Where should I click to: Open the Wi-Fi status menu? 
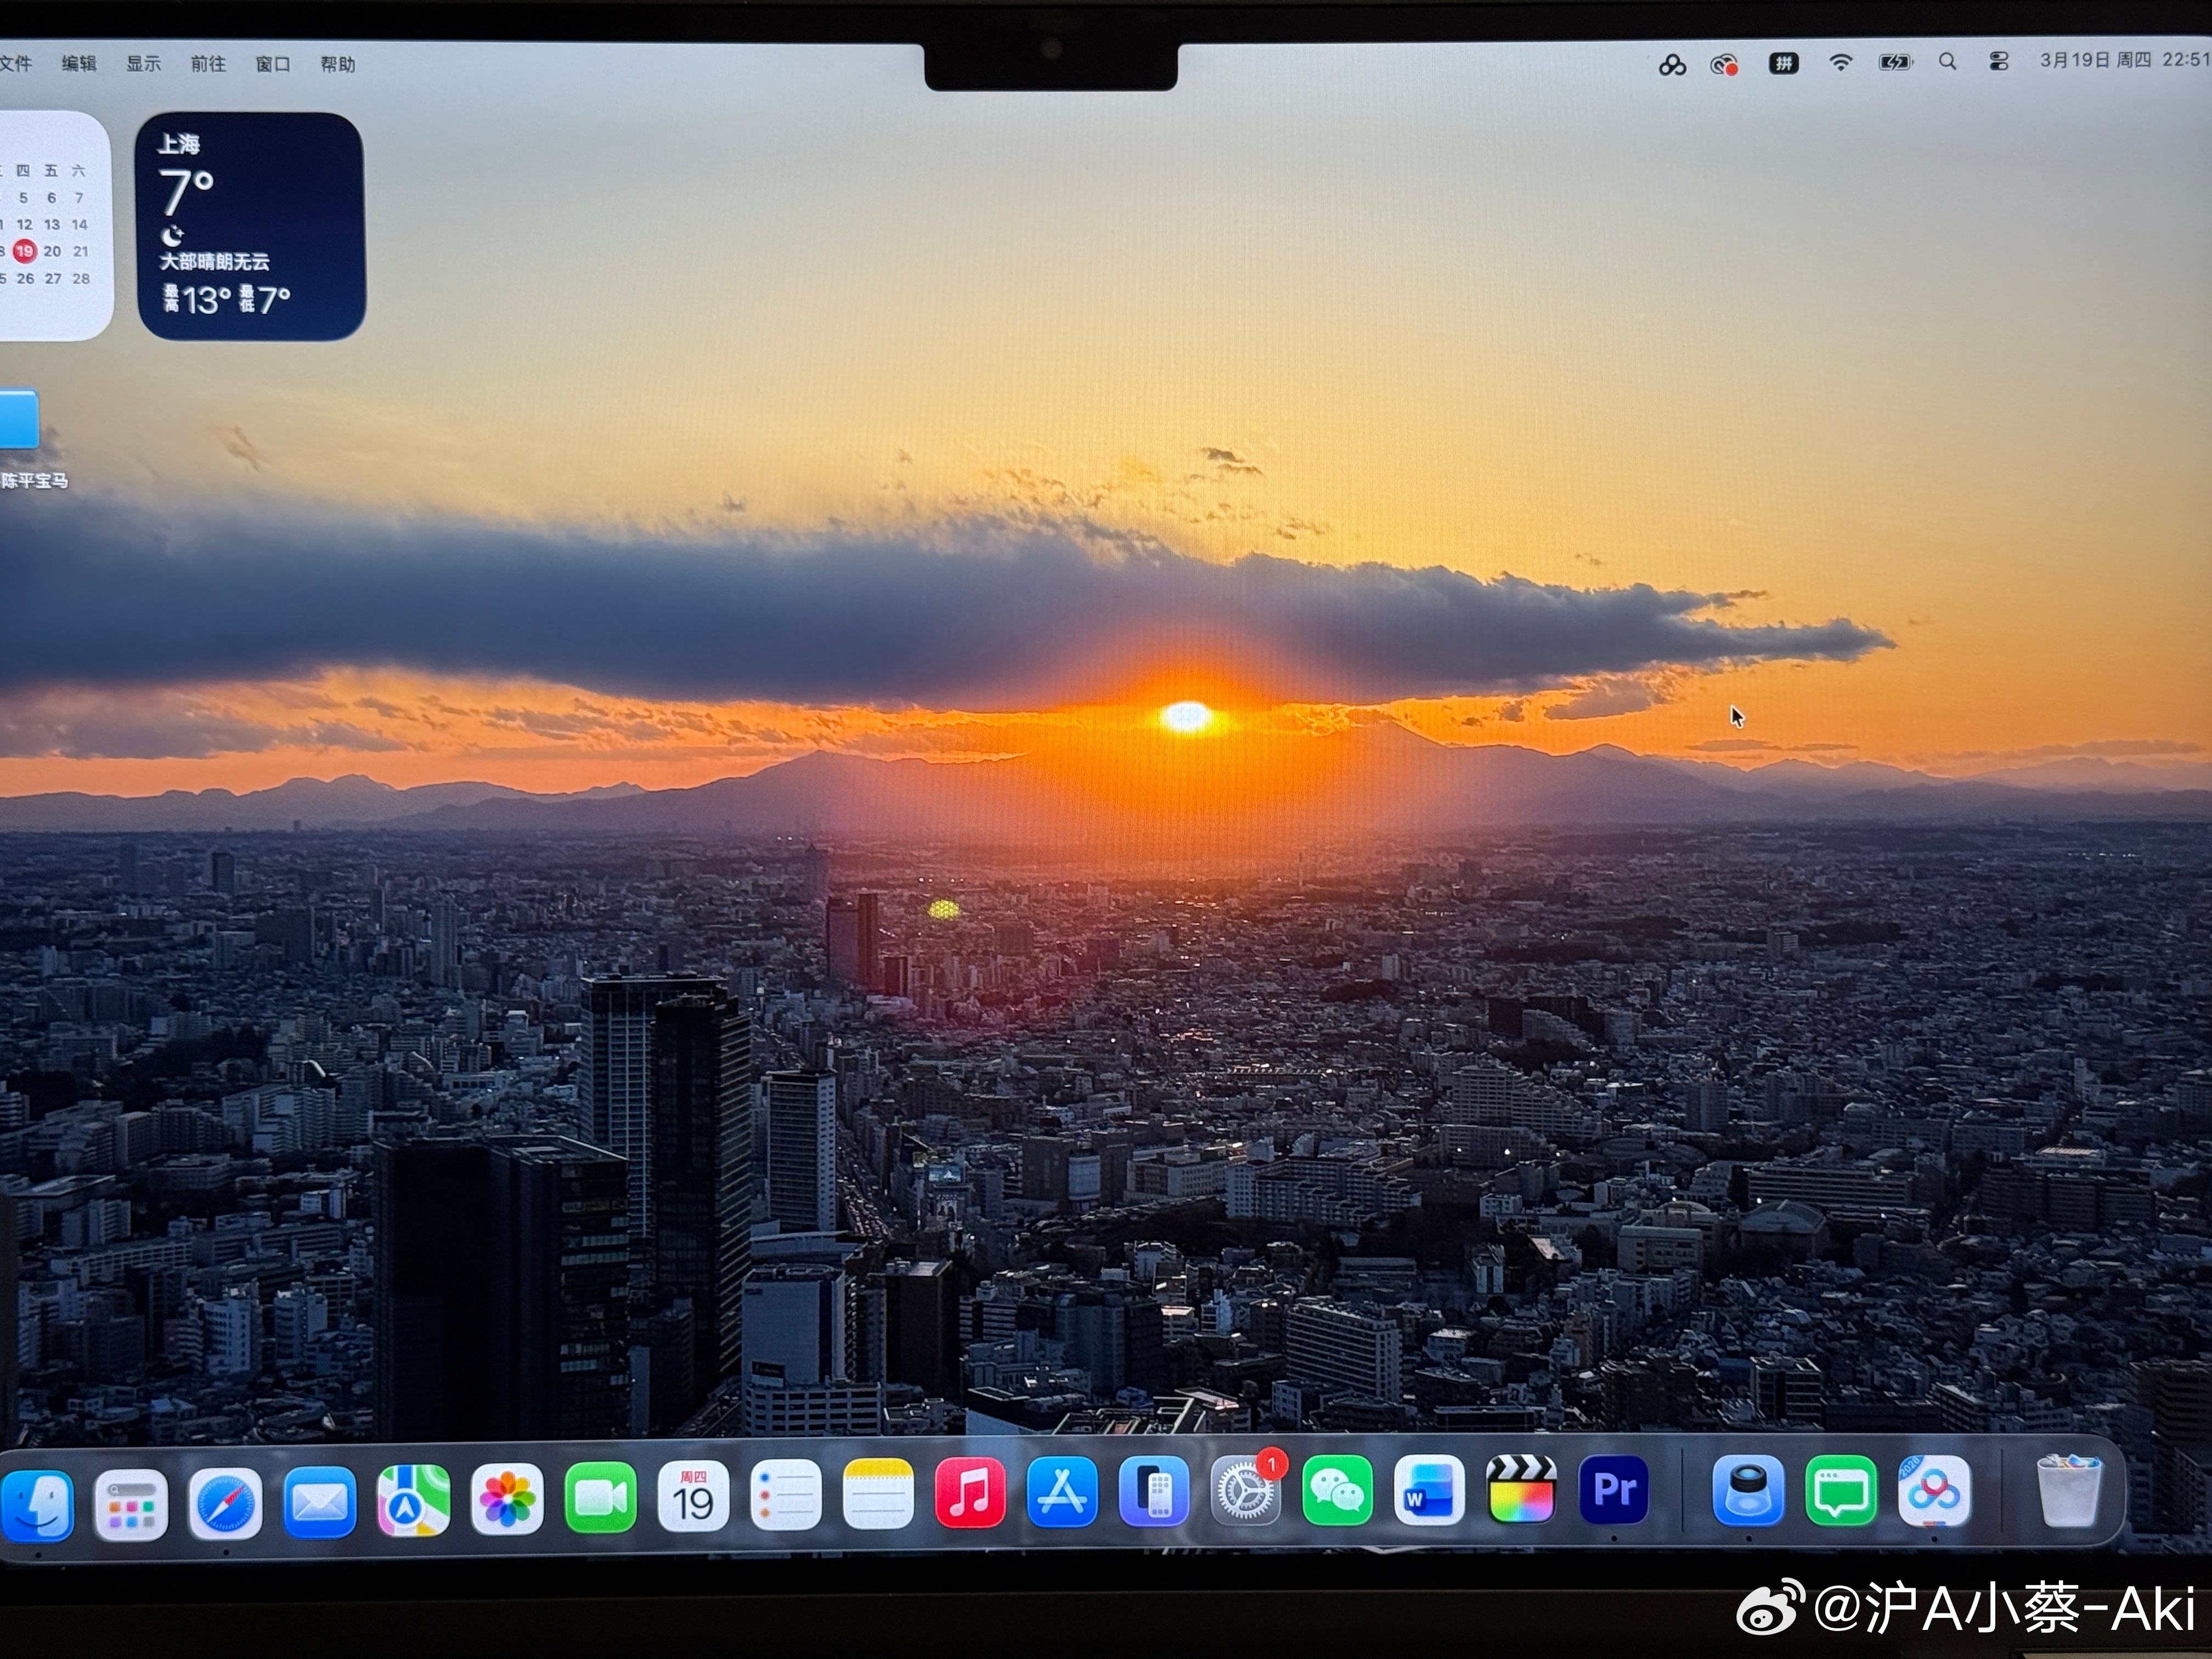tap(1840, 62)
